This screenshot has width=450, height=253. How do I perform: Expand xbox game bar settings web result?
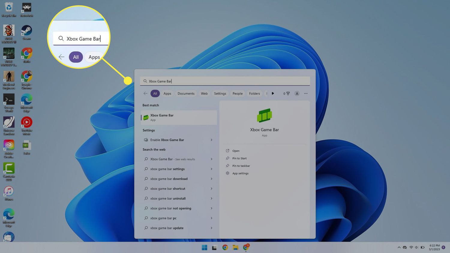tap(211, 169)
